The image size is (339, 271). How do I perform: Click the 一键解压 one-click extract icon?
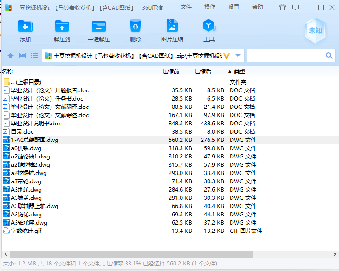(x=99, y=26)
